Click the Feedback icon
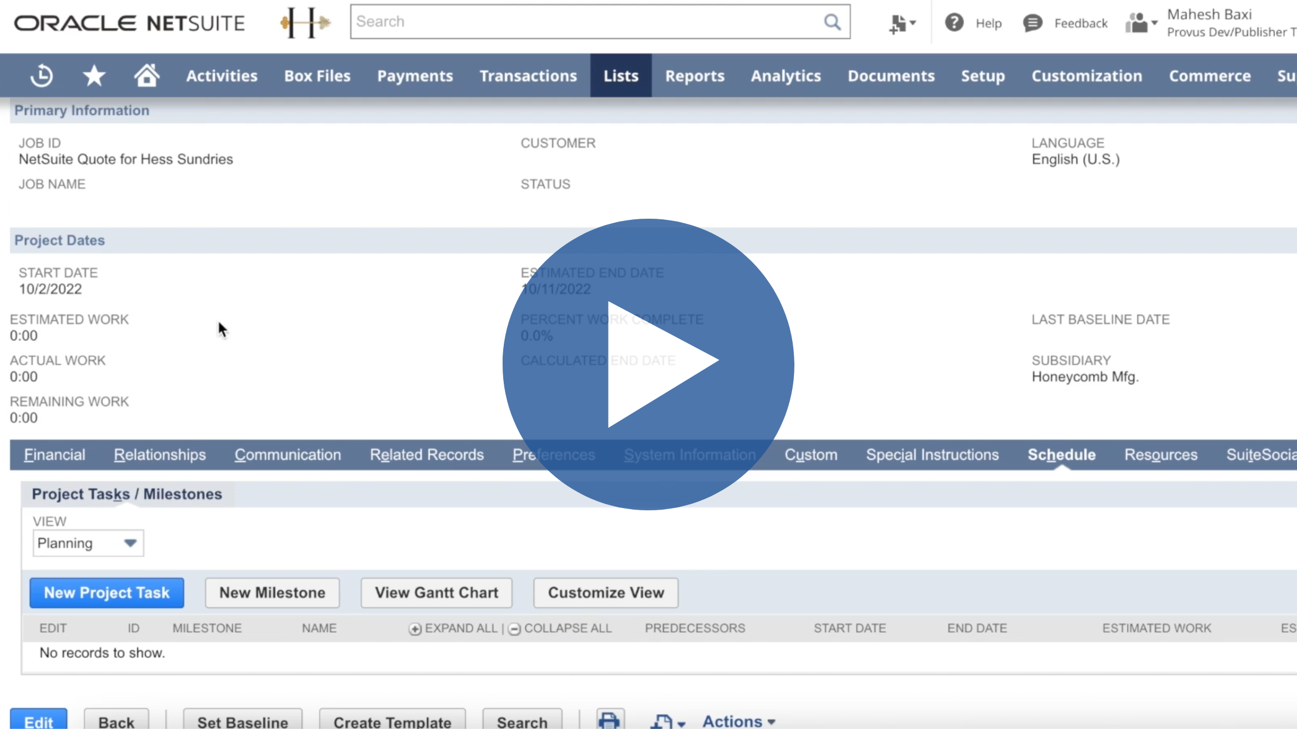The image size is (1297, 729). coord(1032,22)
